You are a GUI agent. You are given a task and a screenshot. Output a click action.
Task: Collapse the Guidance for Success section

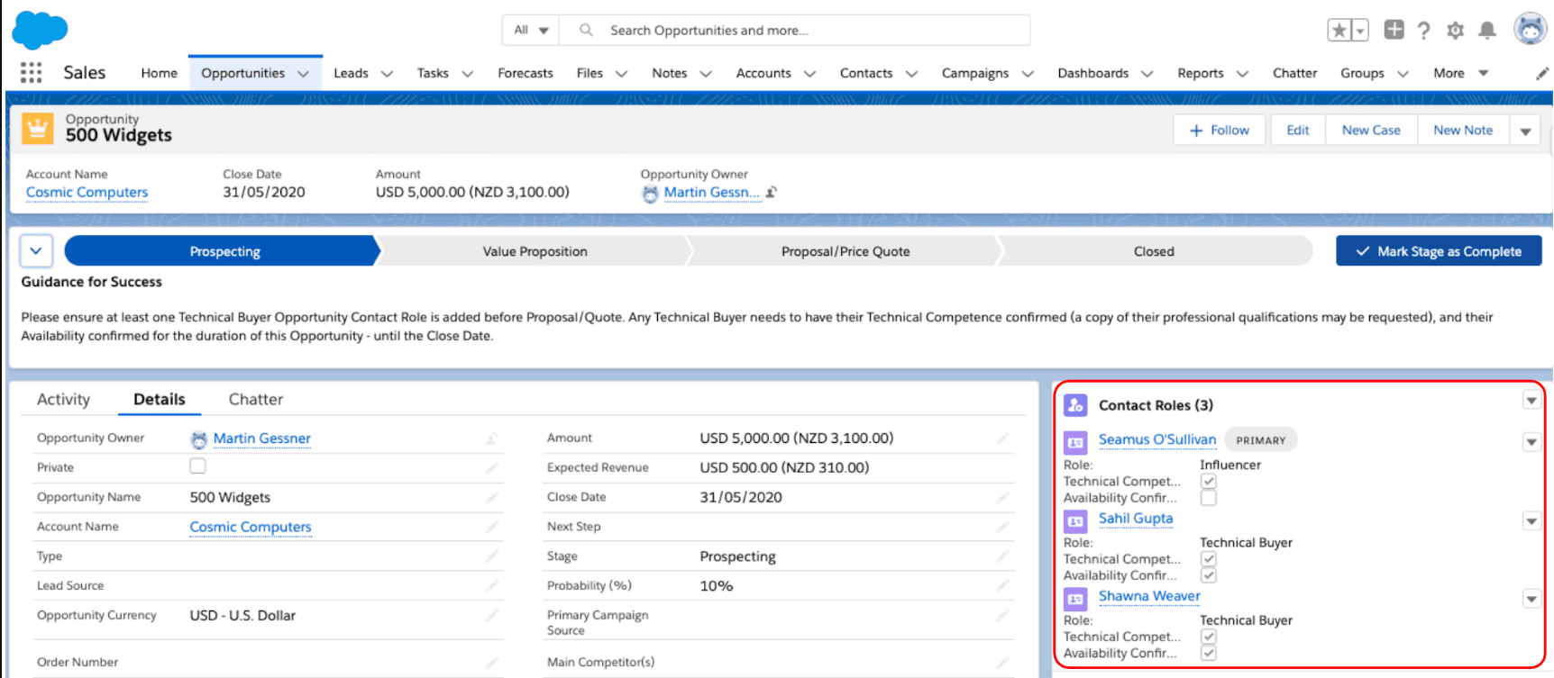click(x=36, y=251)
